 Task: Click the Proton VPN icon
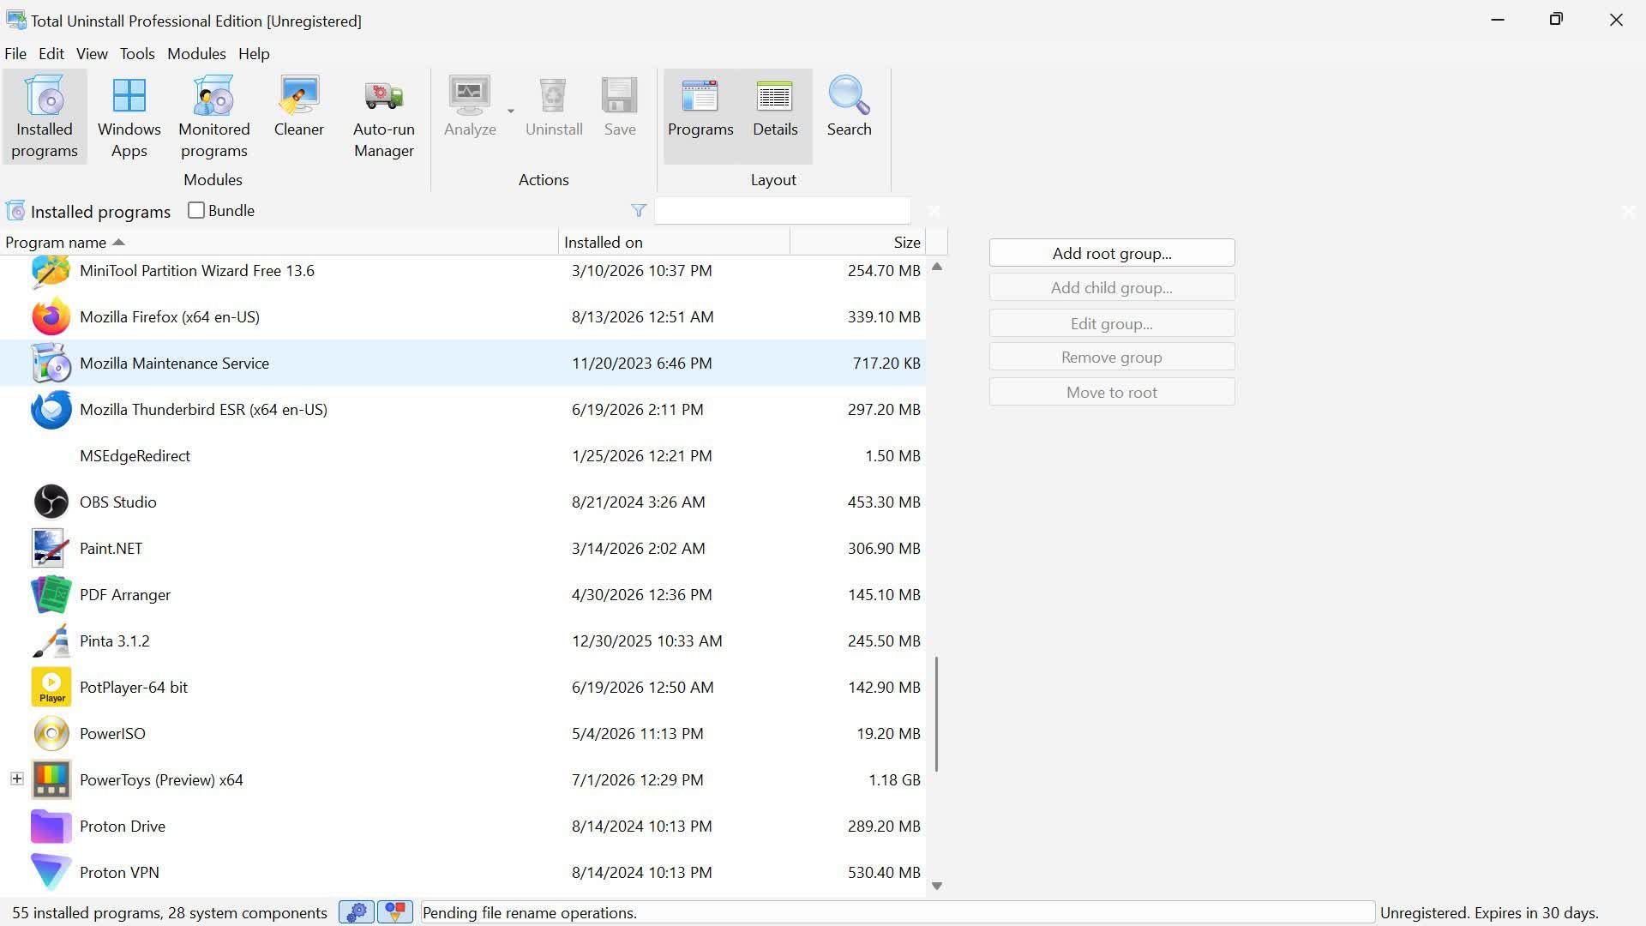[x=51, y=873]
